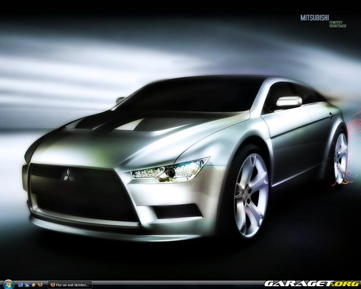This screenshot has height=289, width=361.
Task: Click the empty area of the taskbar
Action: point(169,284)
